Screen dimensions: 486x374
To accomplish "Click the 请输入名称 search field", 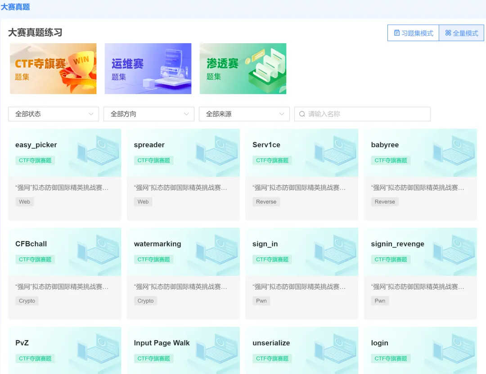I will pos(362,114).
